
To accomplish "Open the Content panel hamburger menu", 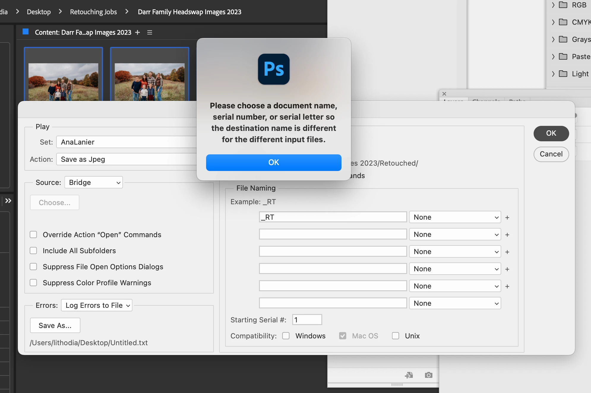I will [x=150, y=32].
